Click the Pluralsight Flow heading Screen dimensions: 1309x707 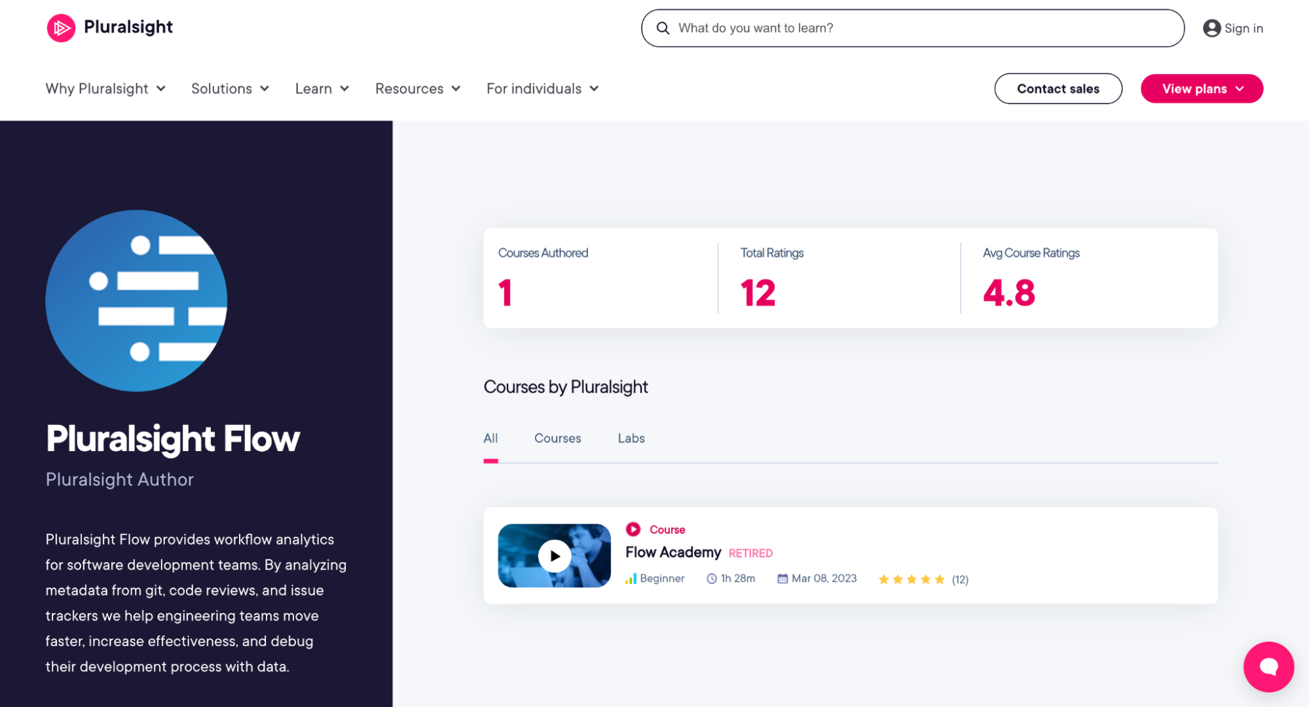[173, 439]
